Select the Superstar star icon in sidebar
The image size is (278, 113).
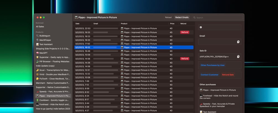pos(37,57)
